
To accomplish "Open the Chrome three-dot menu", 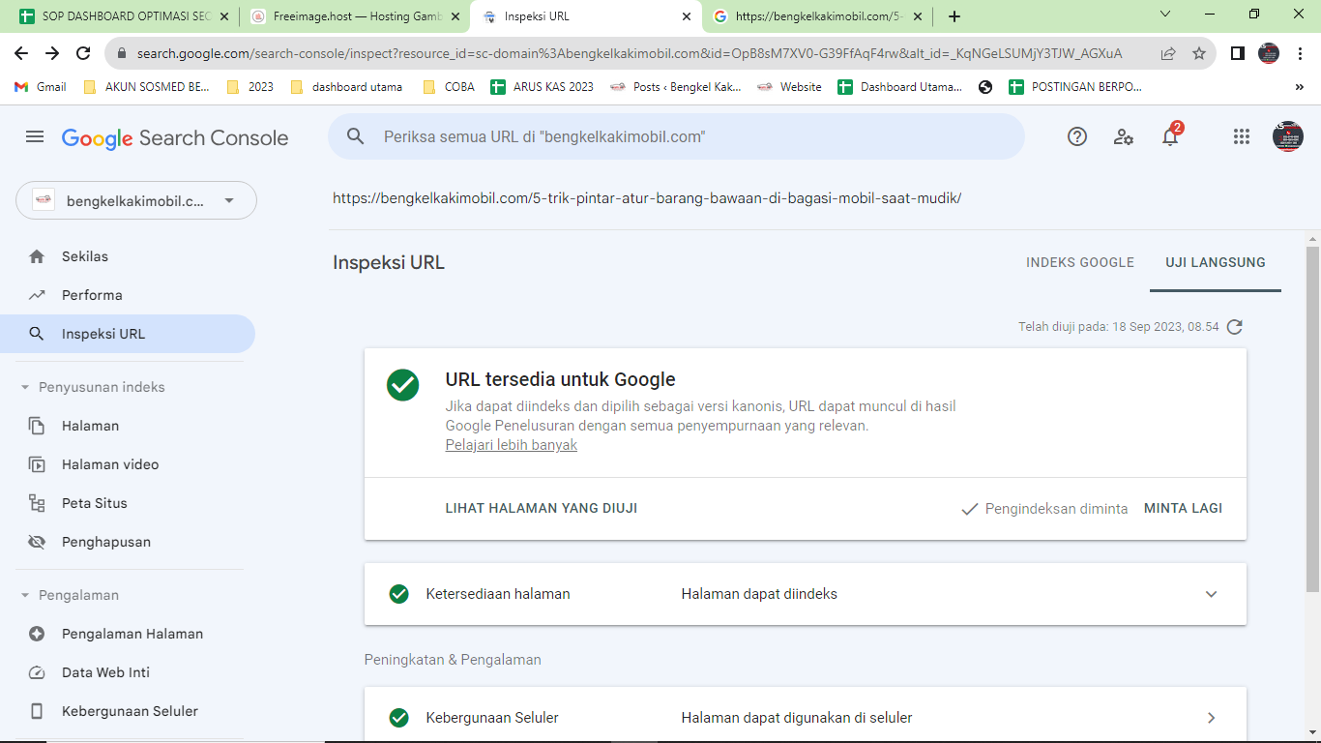I will pos(1300,53).
